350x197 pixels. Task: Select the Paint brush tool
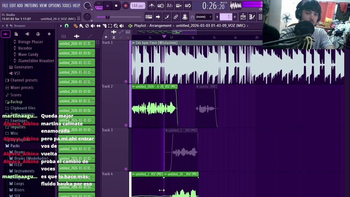(x=81, y=26)
